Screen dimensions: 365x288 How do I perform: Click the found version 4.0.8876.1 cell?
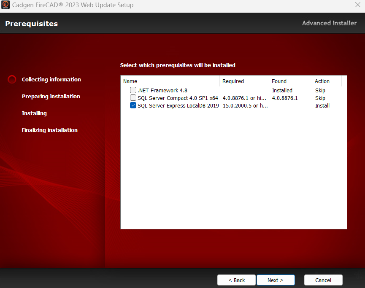click(x=285, y=98)
